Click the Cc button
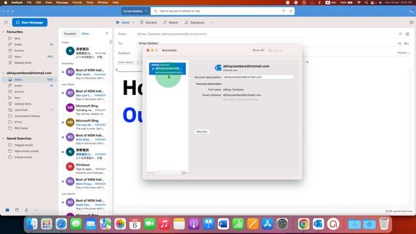The image size is (416, 234). point(400,44)
